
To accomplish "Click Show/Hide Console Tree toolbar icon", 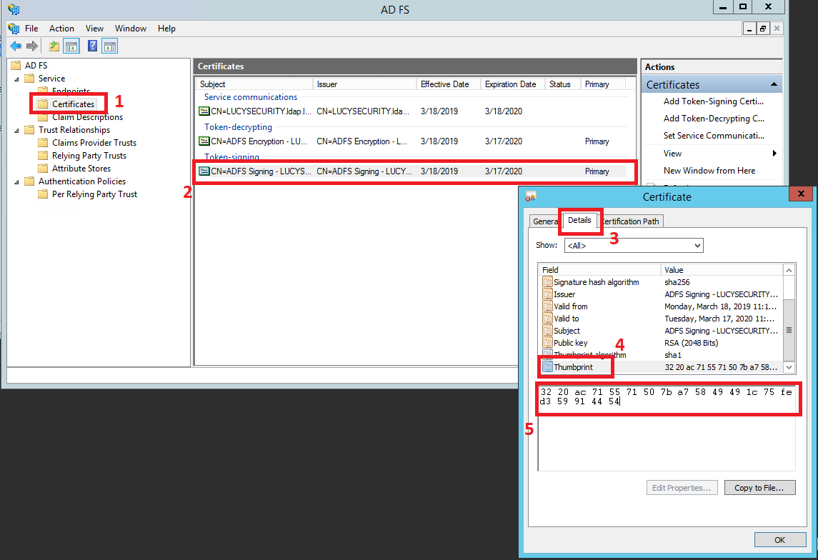I will point(71,46).
